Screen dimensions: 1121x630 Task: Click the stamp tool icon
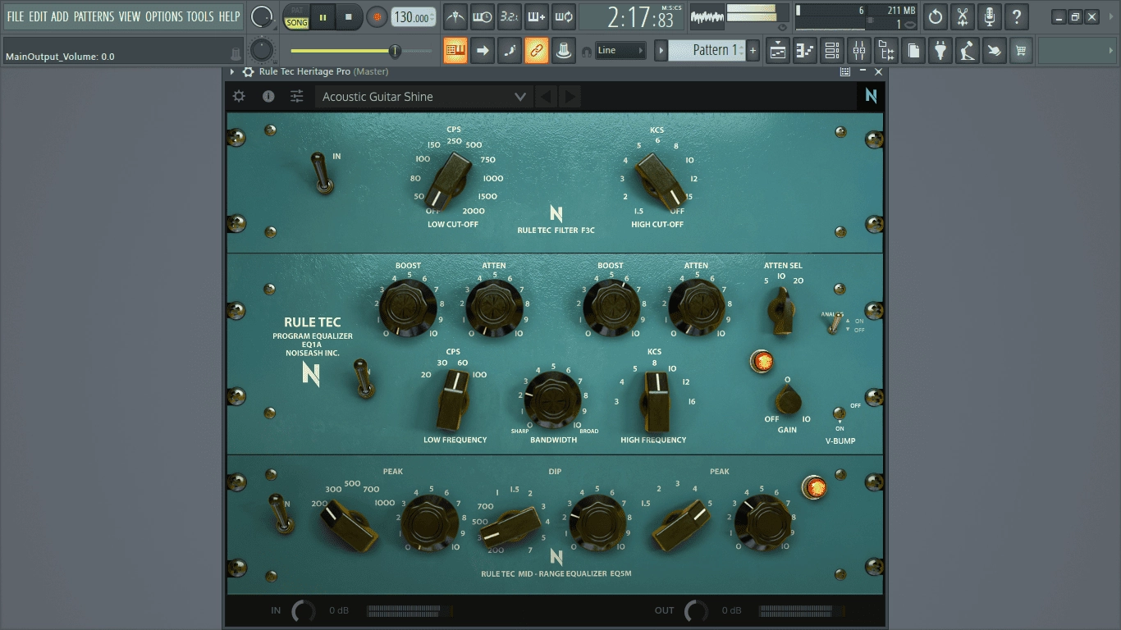[563, 50]
